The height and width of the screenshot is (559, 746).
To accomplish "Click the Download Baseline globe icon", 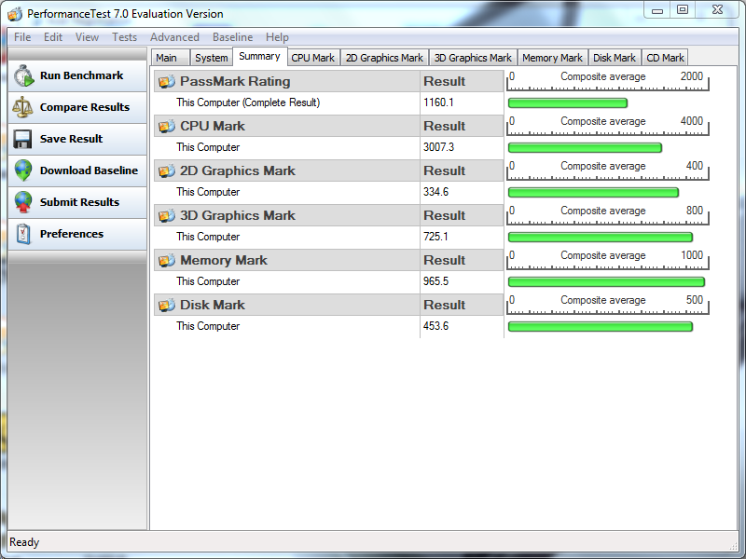I will 22,170.
